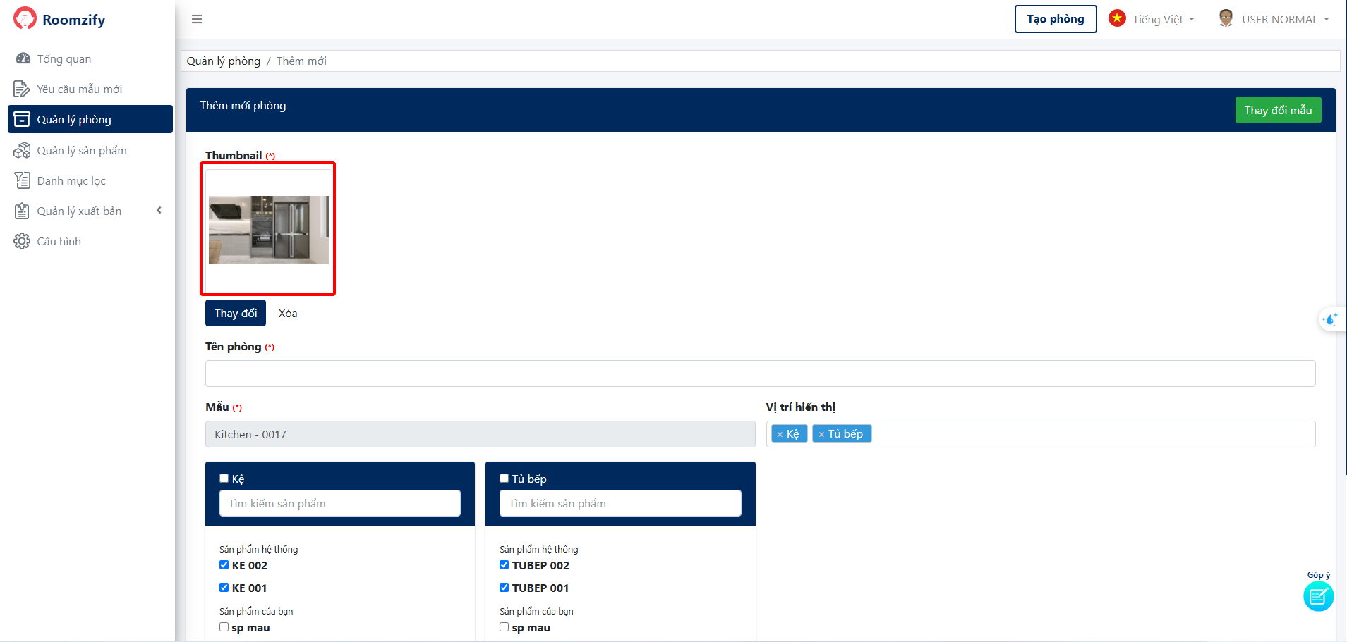Viewport: 1347px width, 642px height.
Task: Remove the Kệ tag from Vị trí hiển thị
Action: 780,434
